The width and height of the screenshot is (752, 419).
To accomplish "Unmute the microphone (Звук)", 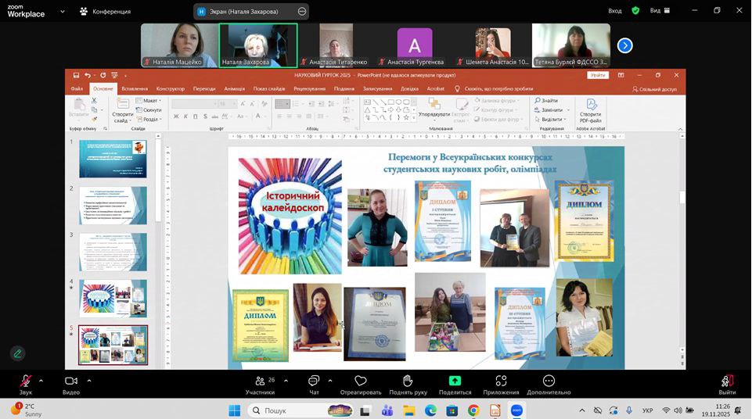I will coord(25,381).
